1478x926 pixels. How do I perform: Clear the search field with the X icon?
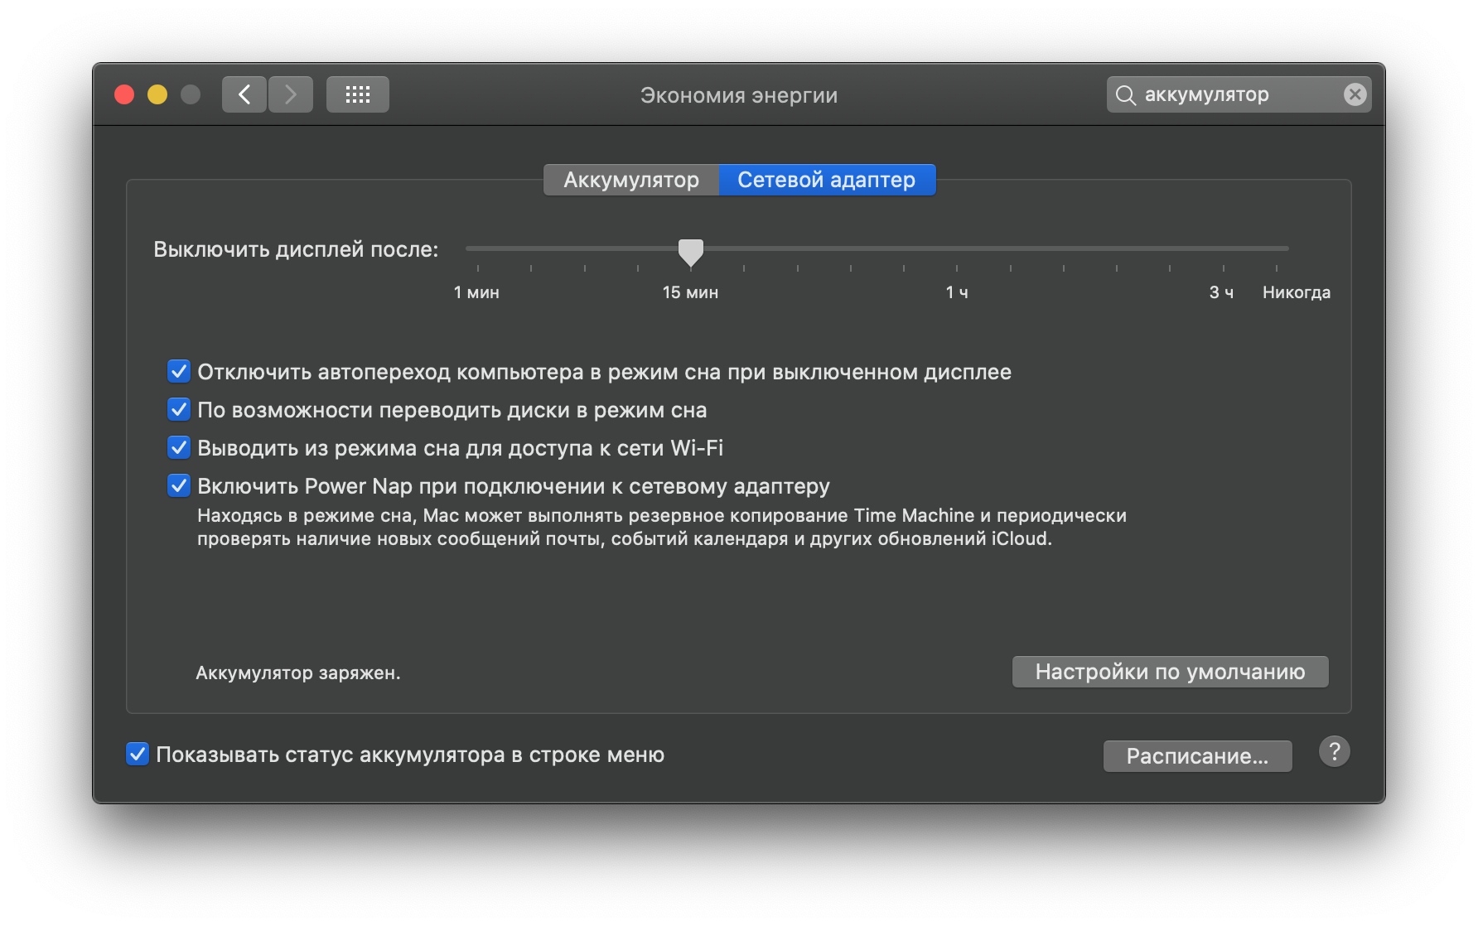pyautogui.click(x=1355, y=94)
